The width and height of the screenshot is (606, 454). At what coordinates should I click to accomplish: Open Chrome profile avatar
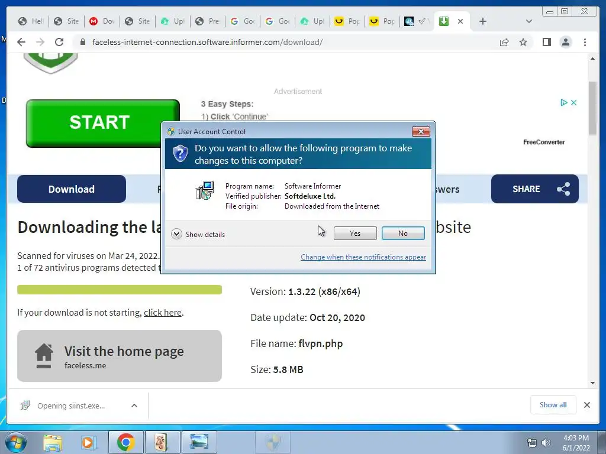(x=566, y=42)
